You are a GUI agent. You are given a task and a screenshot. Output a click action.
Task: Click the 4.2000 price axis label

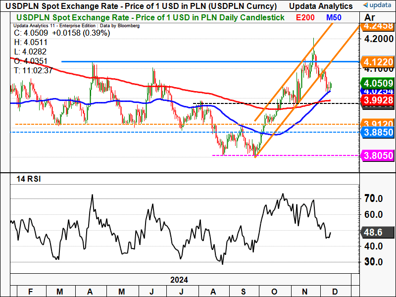click(x=379, y=39)
